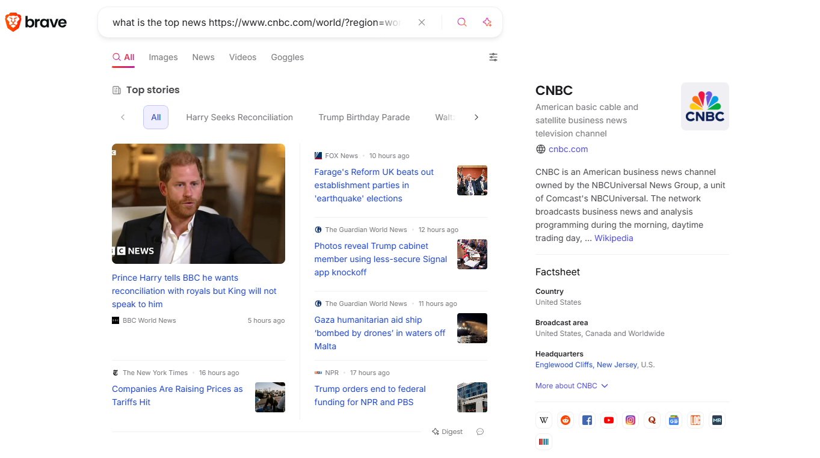
Task: Switch to the All results tab
Action: coord(123,57)
